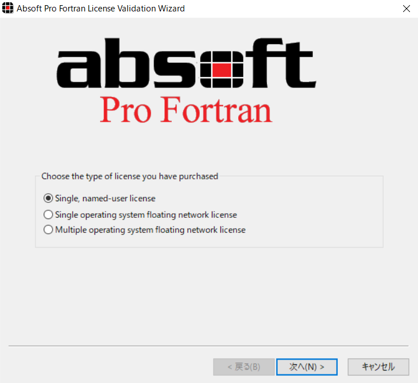Click the red square in the absoft logo
The height and width of the screenshot is (383, 418).
tap(222, 70)
